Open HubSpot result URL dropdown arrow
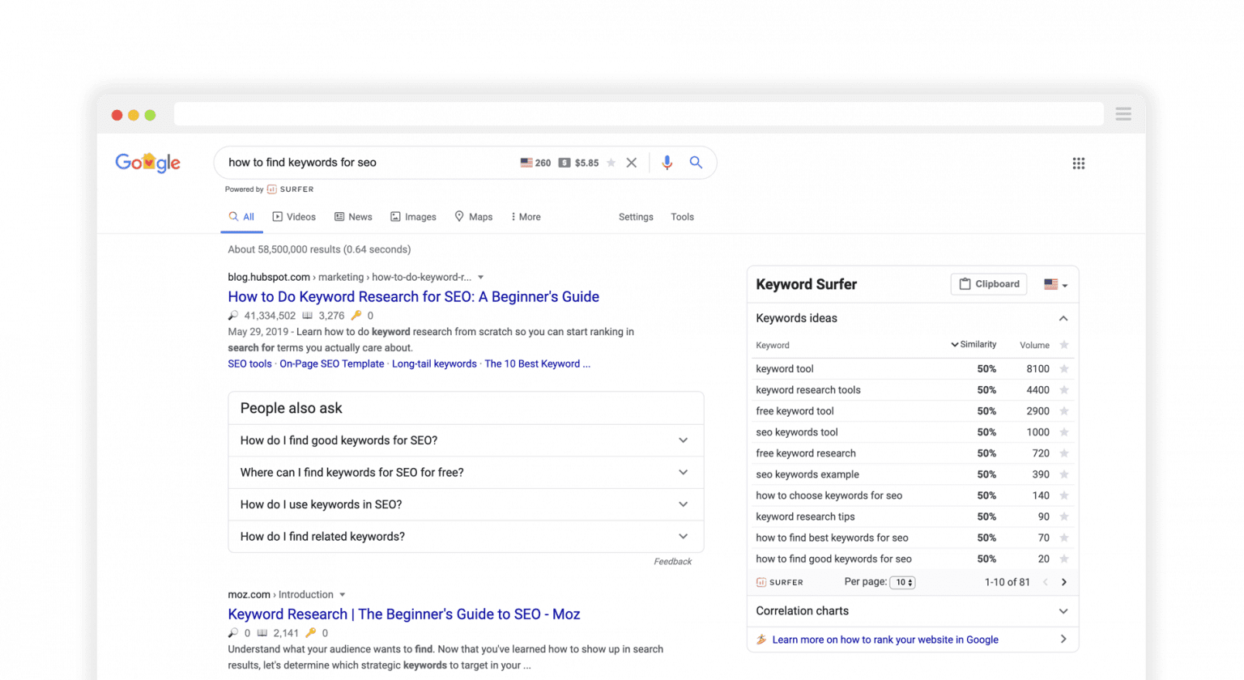The height and width of the screenshot is (680, 1244). 480,278
